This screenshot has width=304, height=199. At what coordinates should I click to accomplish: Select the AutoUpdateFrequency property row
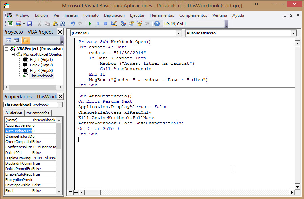point(31,131)
